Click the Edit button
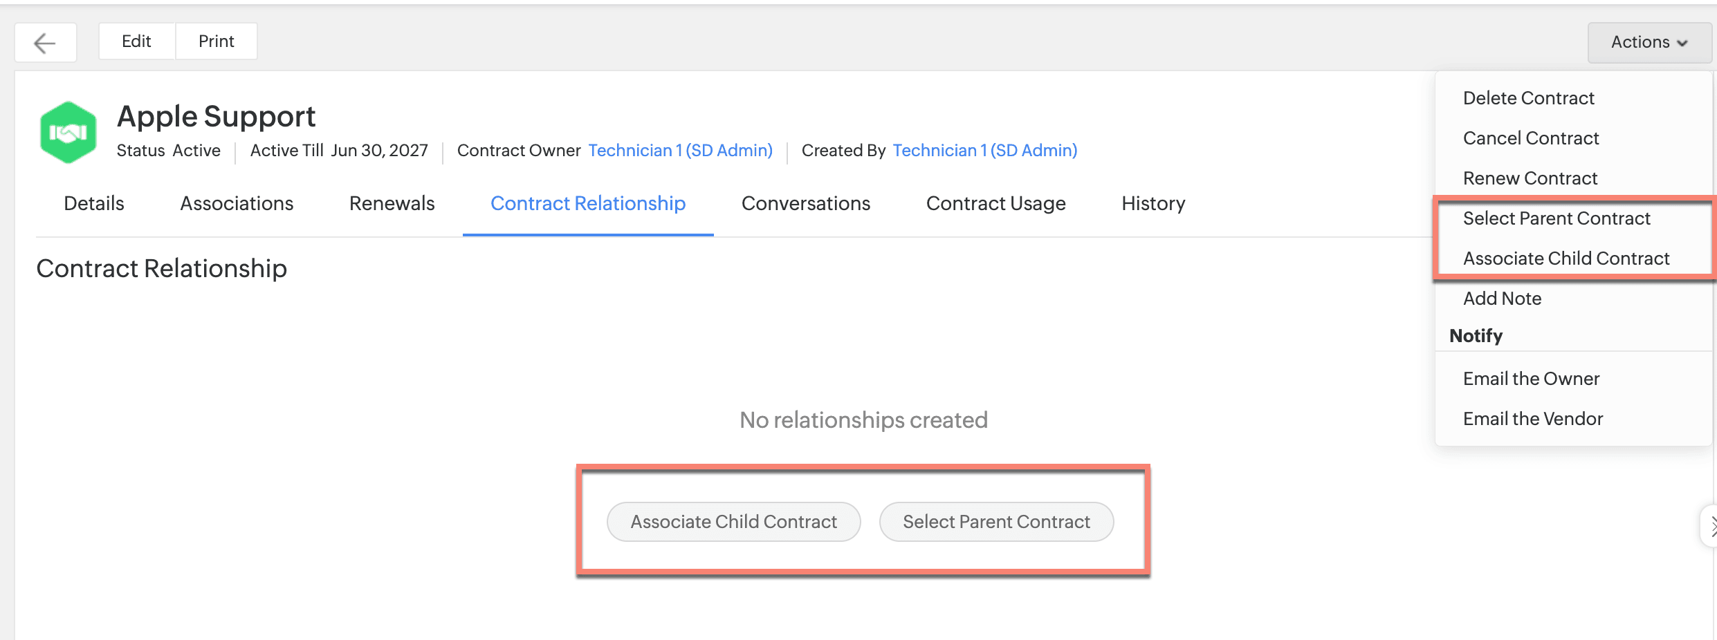Image resolution: width=1717 pixels, height=640 pixels. click(136, 41)
